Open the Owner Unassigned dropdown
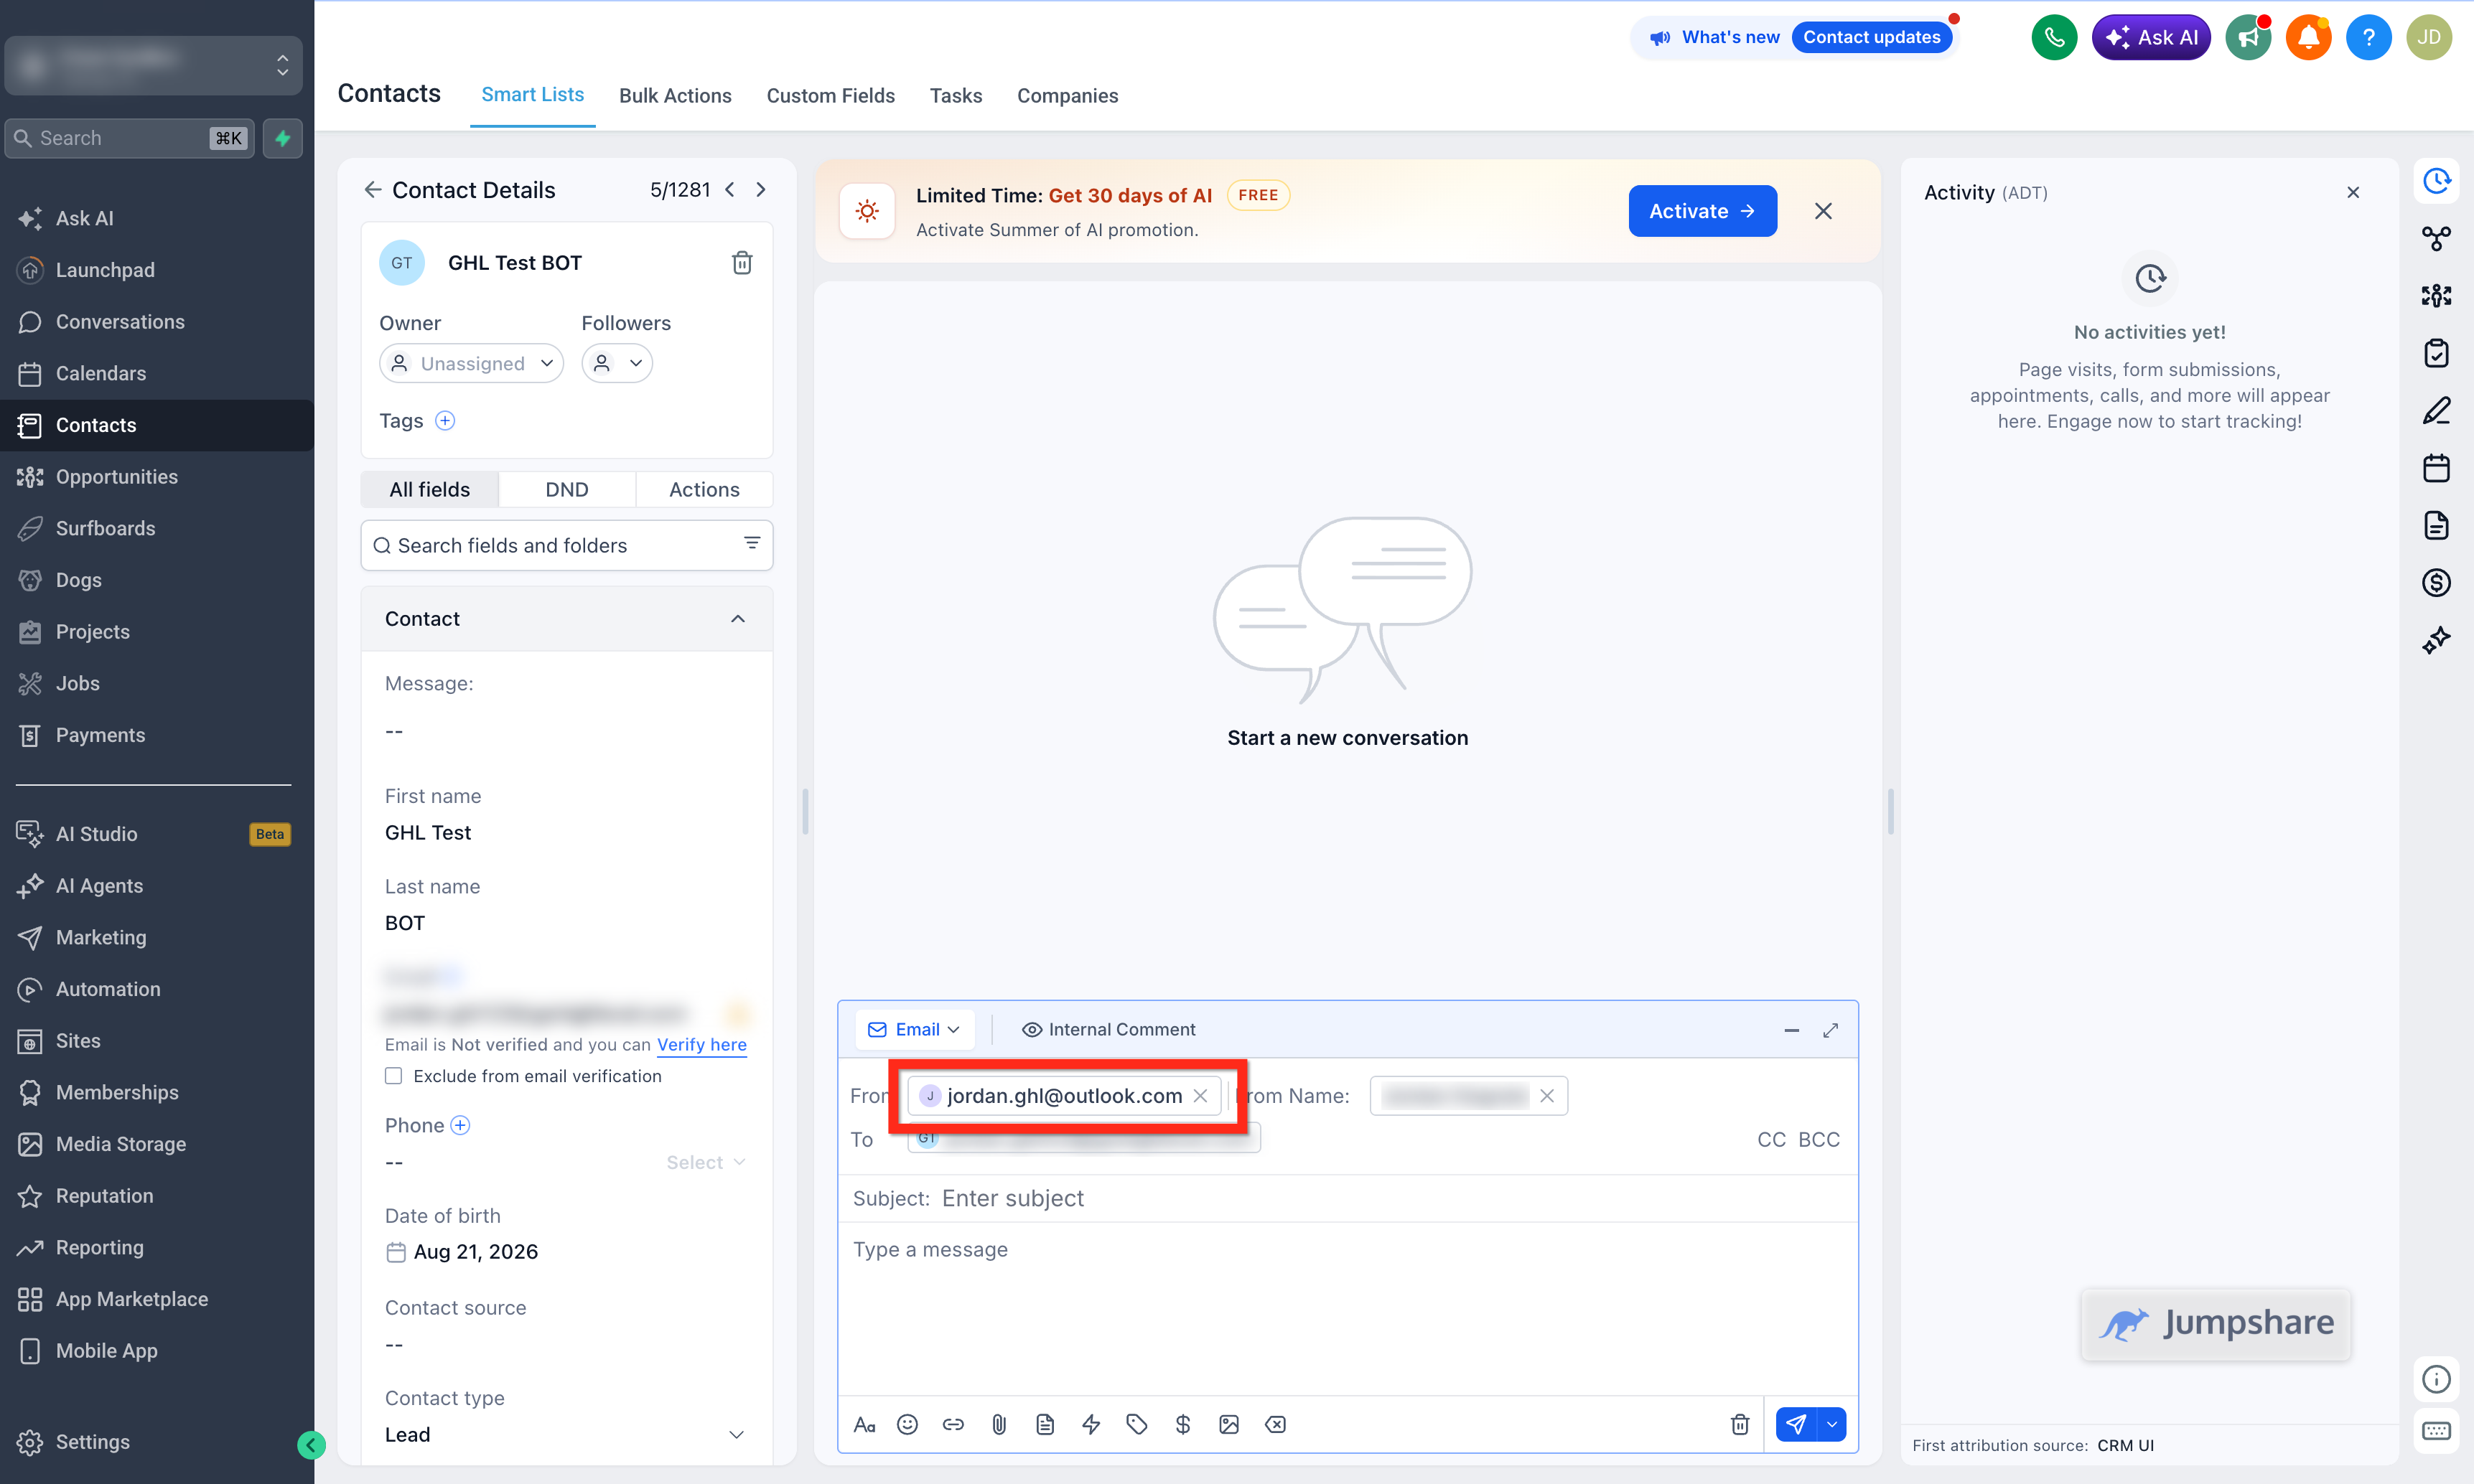Screen dimensions: 2474x1484 tap(471, 363)
